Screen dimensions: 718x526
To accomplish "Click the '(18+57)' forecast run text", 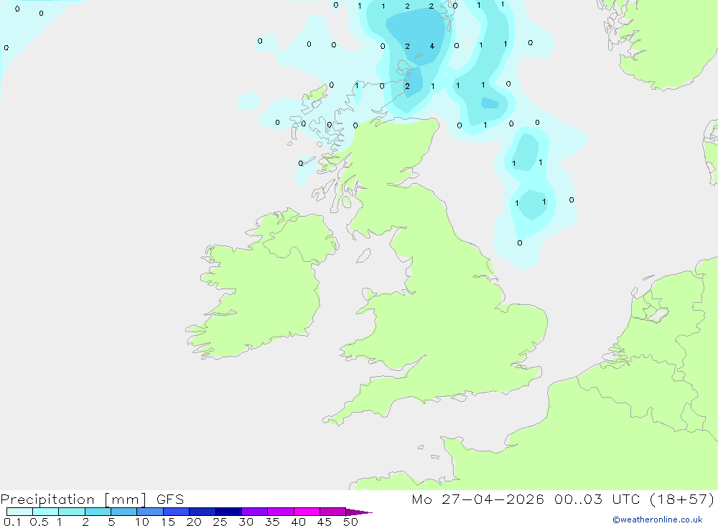I will pos(682,499).
